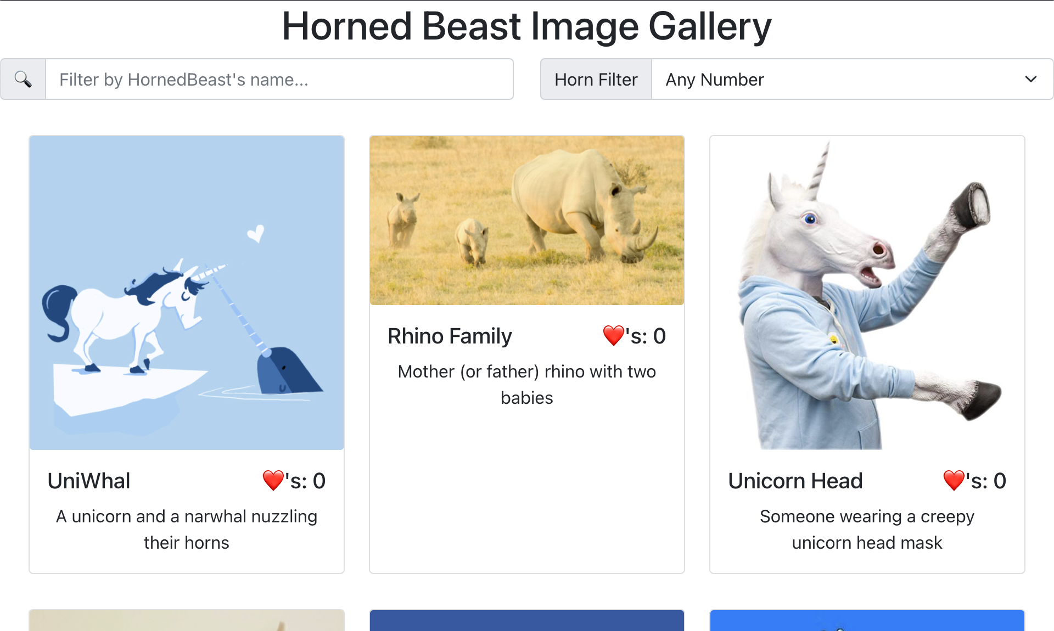
Task: Open the UniWhal unicorn and narwhal image
Action: (x=187, y=293)
